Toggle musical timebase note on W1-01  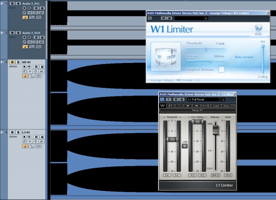(25, 76)
